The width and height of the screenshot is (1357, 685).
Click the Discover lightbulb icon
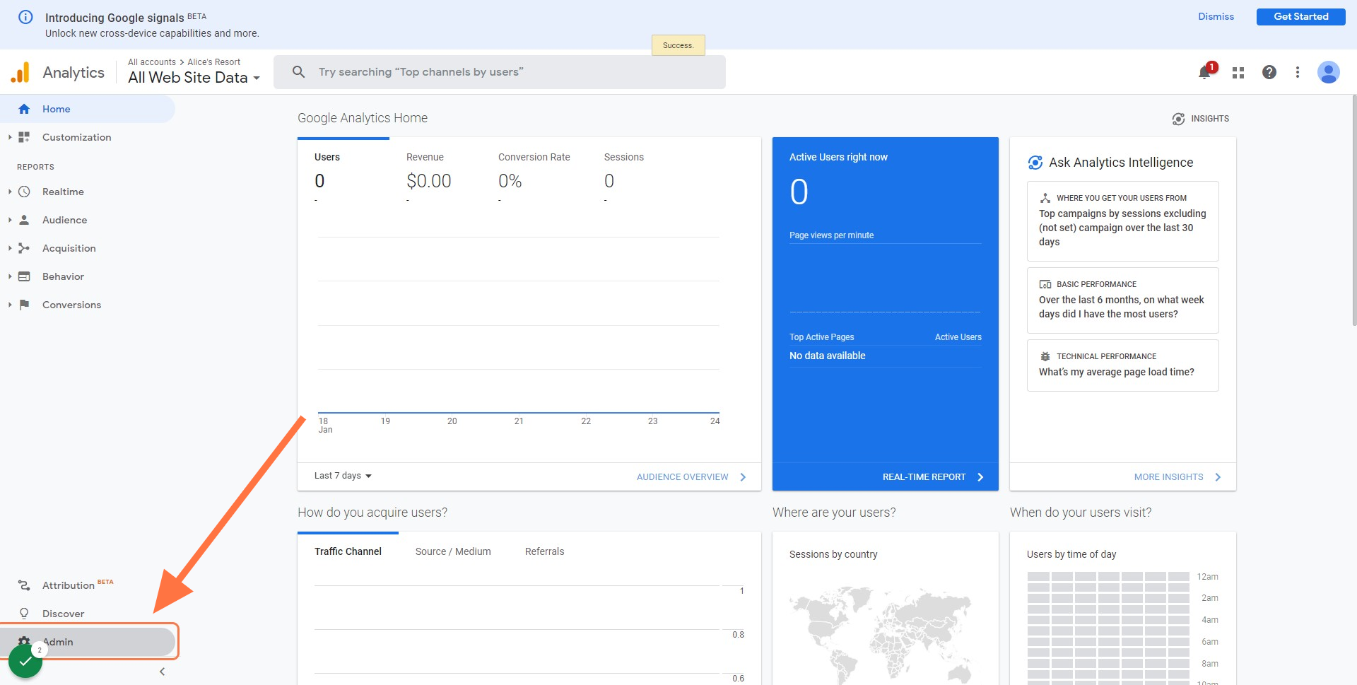24,614
